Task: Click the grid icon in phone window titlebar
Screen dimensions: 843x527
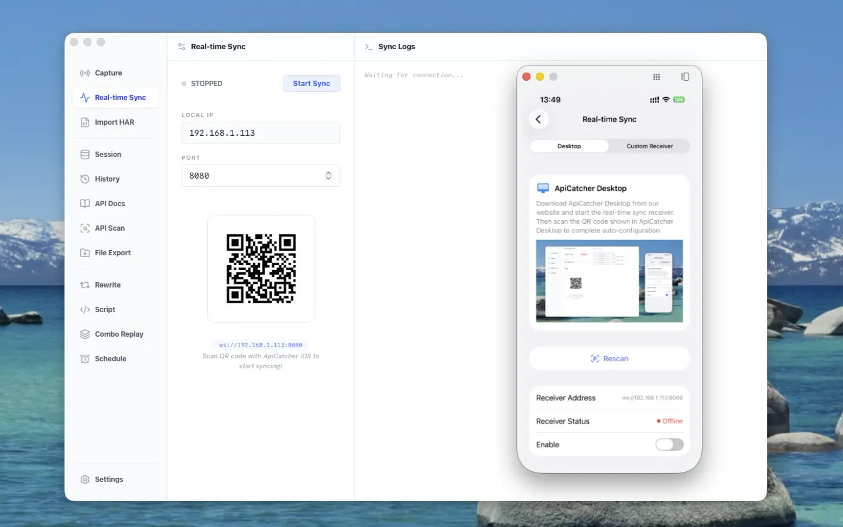Action: (x=656, y=77)
